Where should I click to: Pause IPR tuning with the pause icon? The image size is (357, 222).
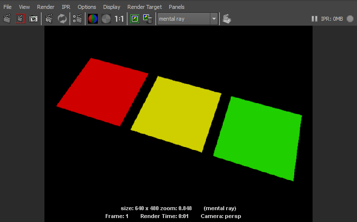(x=315, y=19)
